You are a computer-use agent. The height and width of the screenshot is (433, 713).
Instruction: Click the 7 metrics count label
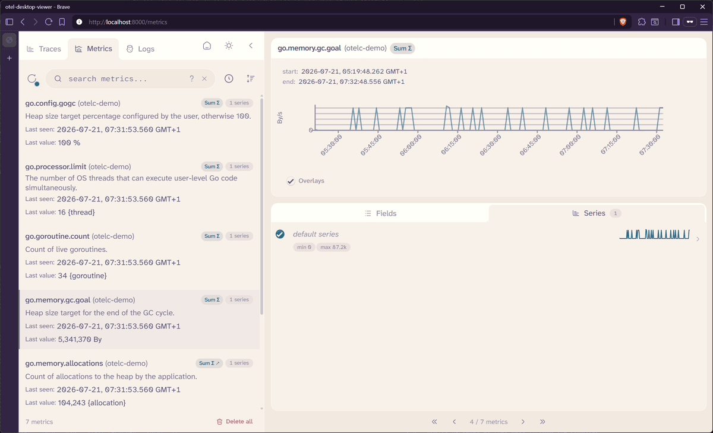pyautogui.click(x=39, y=422)
